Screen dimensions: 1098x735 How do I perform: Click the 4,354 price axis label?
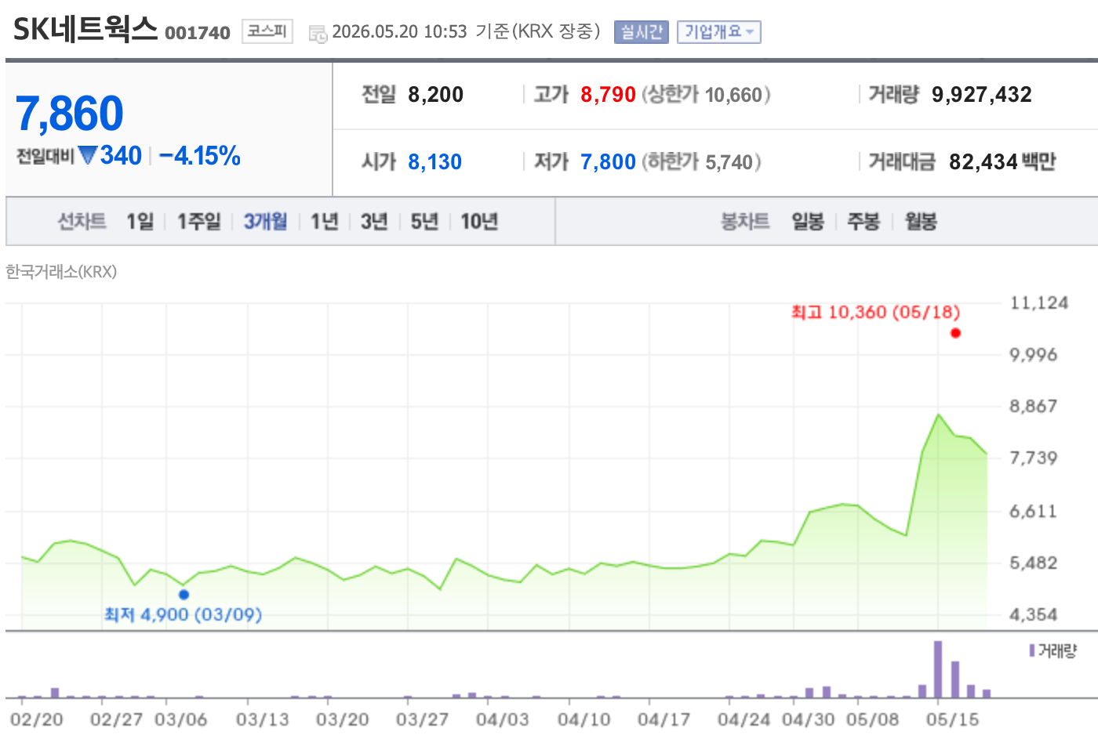(x=1033, y=615)
